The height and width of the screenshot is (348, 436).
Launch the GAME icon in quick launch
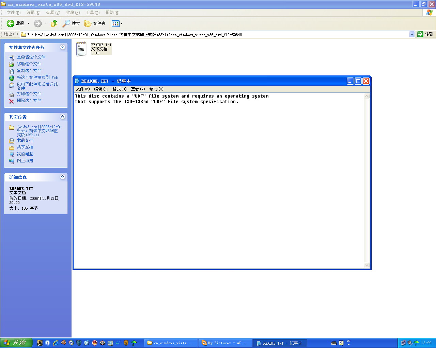point(103,343)
